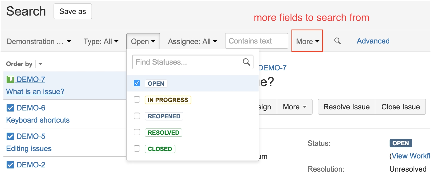Screen dimensions: 431x174
Task: Check the IN PROGRESS status checkbox
Action: click(137, 99)
